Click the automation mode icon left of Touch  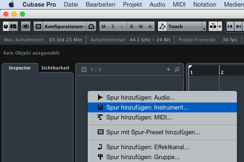(162, 26)
